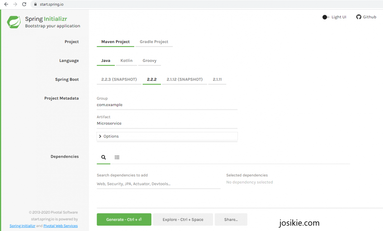Image resolution: width=383 pixels, height=231 pixels.
Task: Click the Spring Initializr leaf logo
Action: (x=13, y=22)
